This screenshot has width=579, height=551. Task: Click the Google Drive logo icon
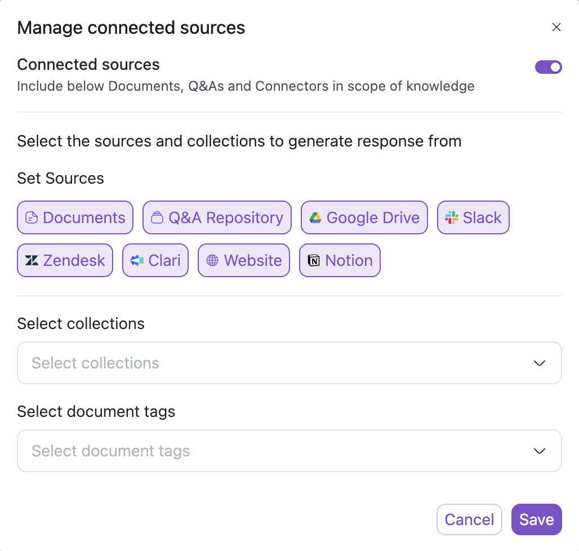point(315,218)
